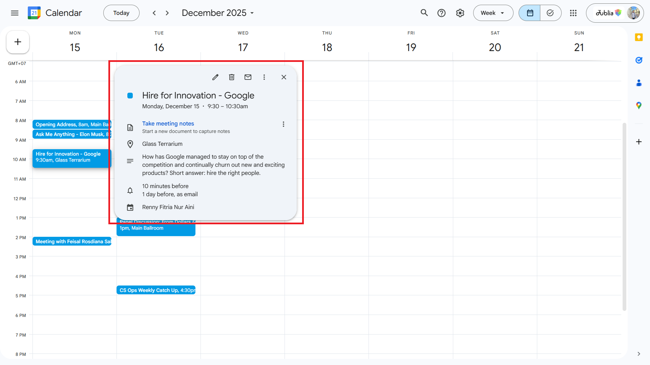This screenshot has width=650, height=365.
Task: Click the event title in popup
Action: coord(198,95)
